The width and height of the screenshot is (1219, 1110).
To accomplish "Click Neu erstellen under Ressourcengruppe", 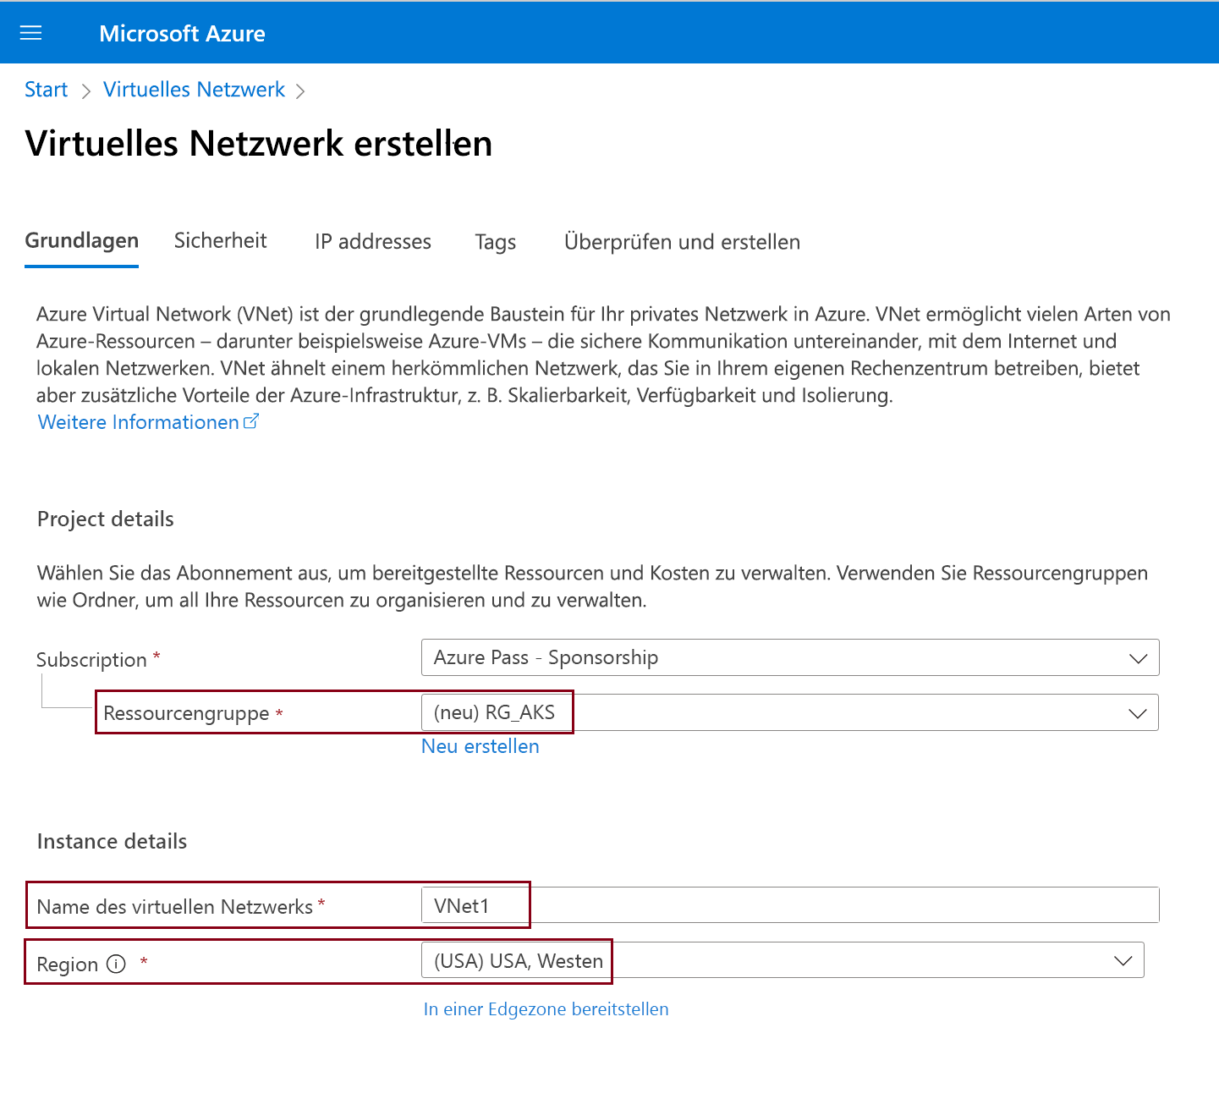I will click(480, 746).
